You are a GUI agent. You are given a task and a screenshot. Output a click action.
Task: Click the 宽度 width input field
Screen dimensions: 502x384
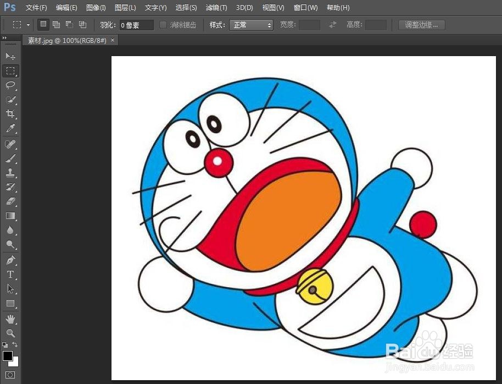click(309, 25)
